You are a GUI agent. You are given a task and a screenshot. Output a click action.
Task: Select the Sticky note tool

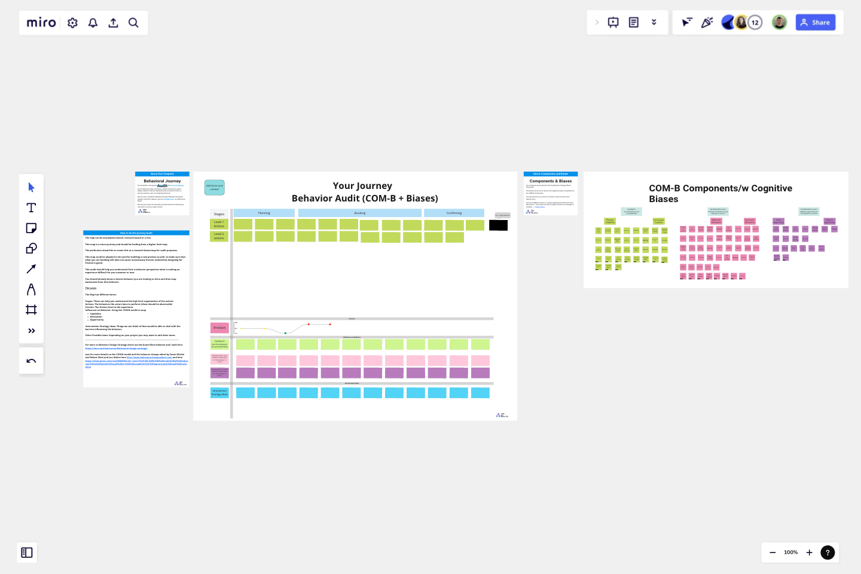coord(31,228)
